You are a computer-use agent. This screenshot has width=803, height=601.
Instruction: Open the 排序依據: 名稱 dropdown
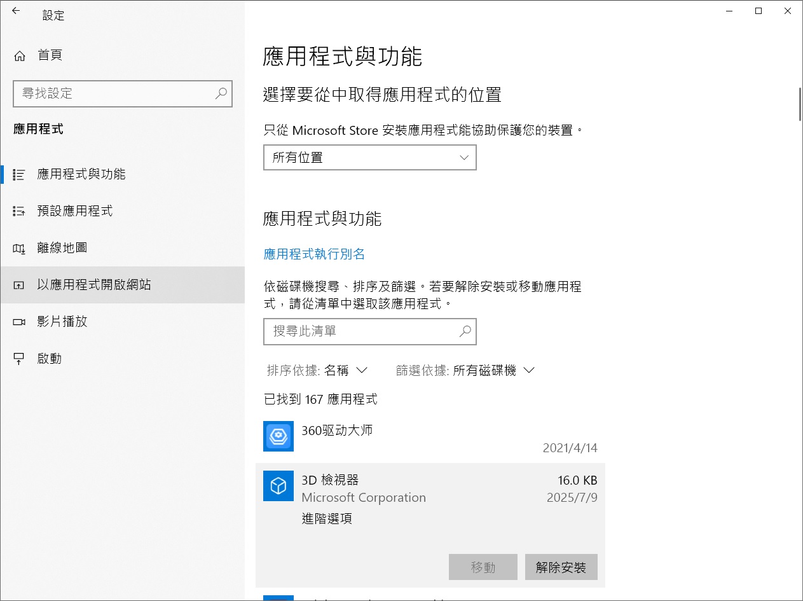tap(317, 370)
